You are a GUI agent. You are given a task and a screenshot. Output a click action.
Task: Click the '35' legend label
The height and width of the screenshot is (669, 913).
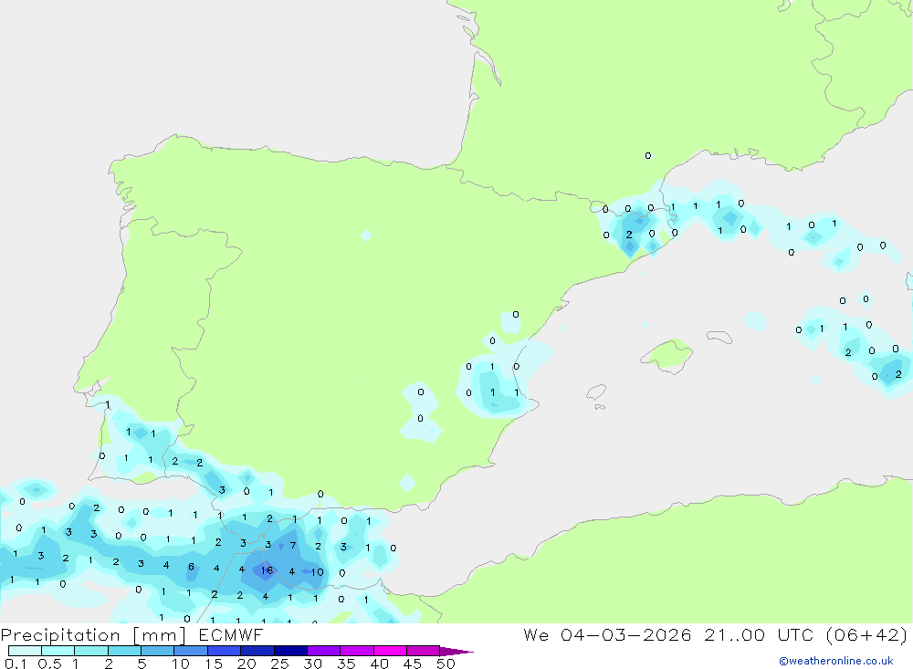click(x=346, y=664)
